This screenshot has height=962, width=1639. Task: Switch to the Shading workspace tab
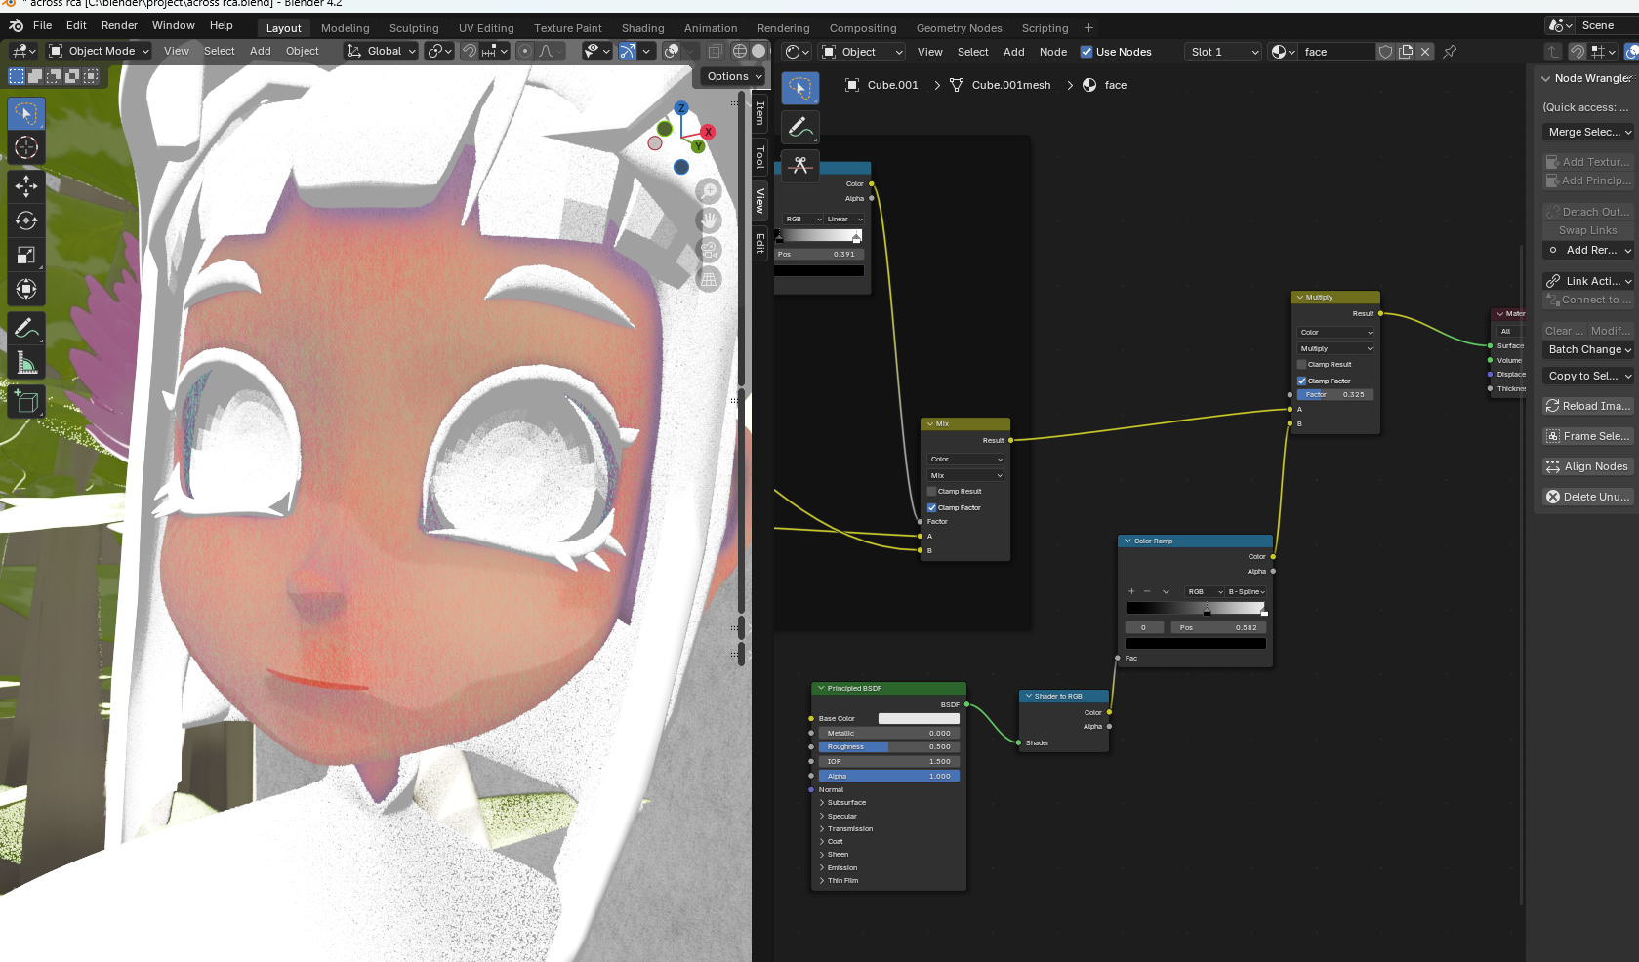[x=642, y=28]
